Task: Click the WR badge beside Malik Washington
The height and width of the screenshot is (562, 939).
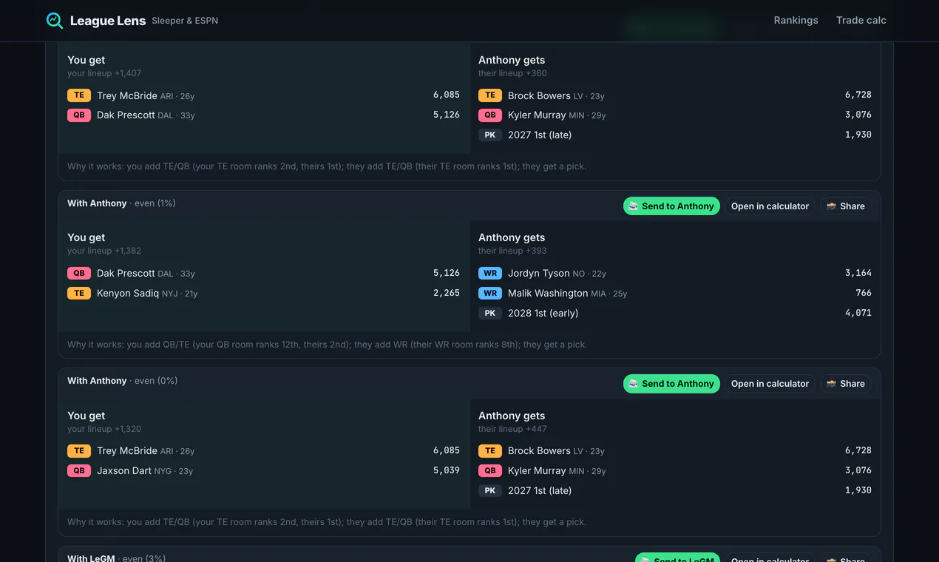Action: click(490, 294)
